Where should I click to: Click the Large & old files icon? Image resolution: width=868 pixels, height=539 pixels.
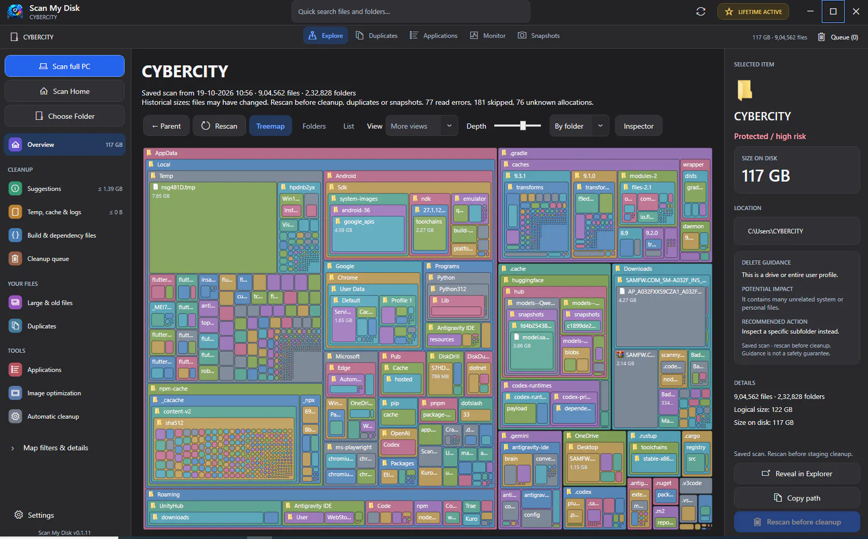(x=16, y=303)
